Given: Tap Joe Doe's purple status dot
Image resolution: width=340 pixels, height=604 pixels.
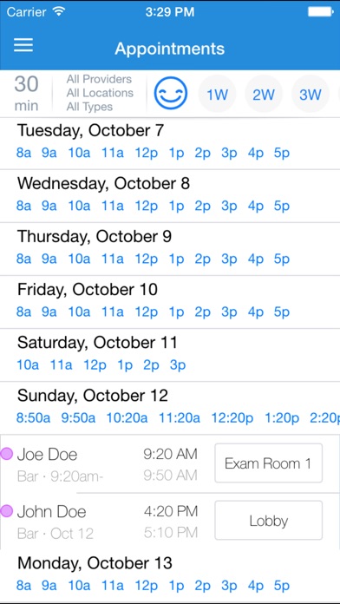Looking at the screenshot, I should [x=7, y=453].
